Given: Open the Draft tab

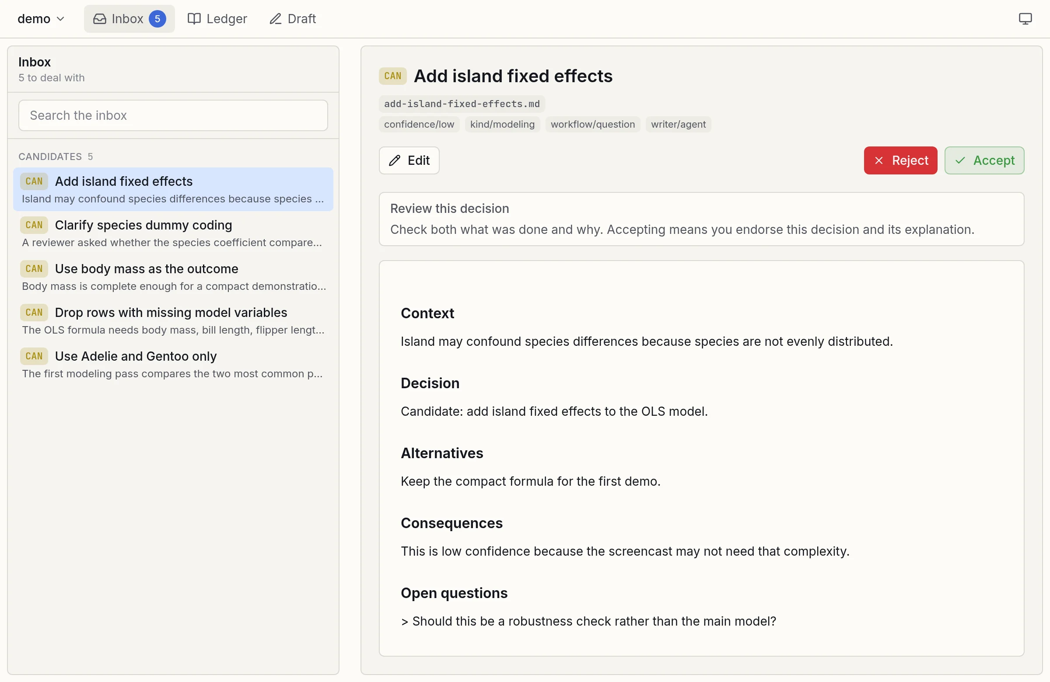Looking at the screenshot, I should (x=293, y=18).
